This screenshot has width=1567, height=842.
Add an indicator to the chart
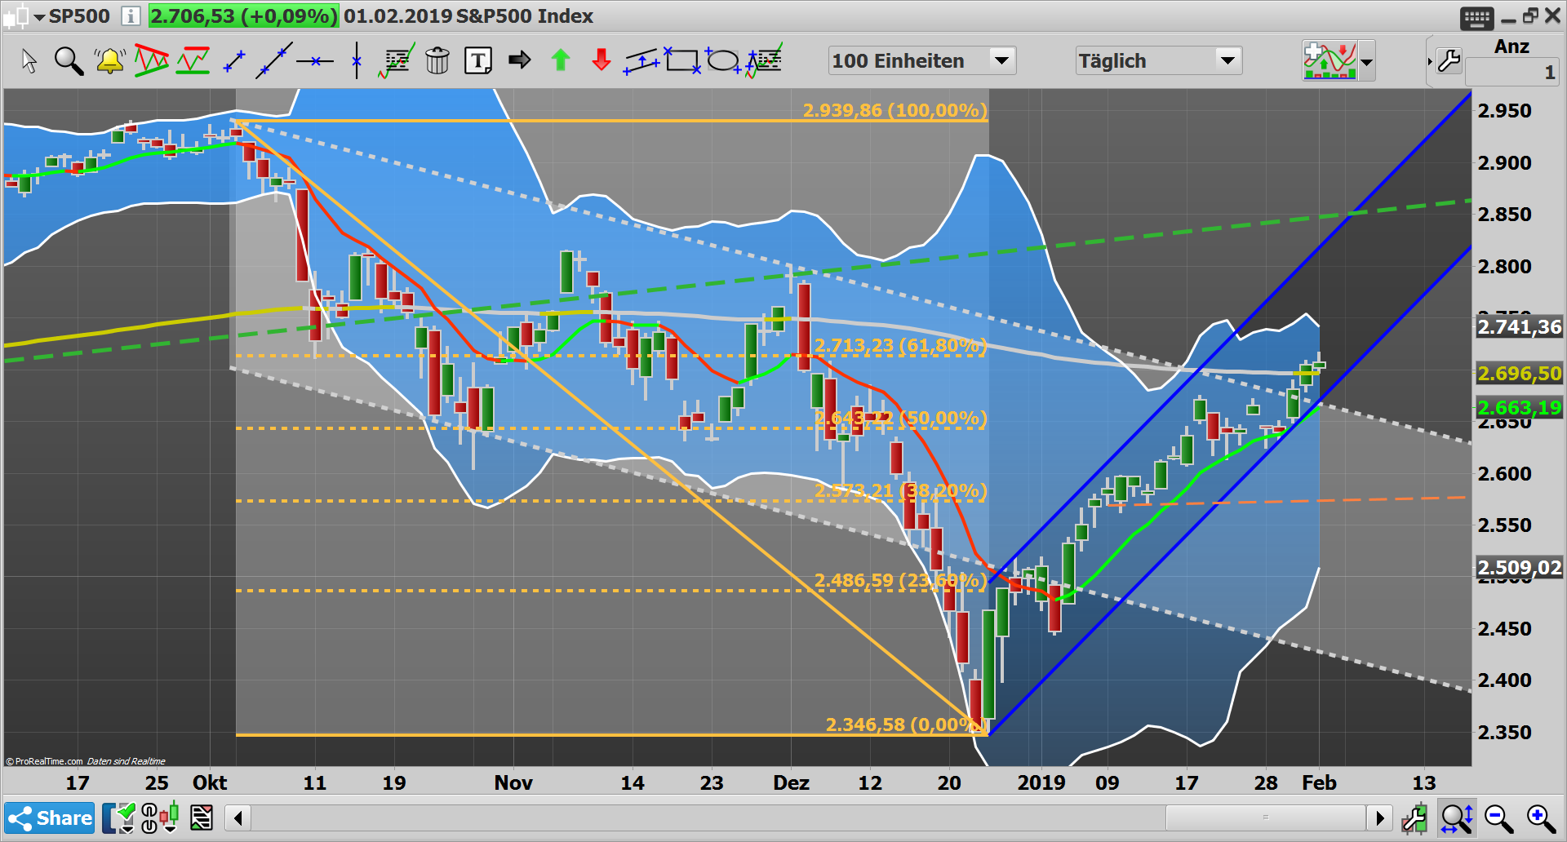1330,60
